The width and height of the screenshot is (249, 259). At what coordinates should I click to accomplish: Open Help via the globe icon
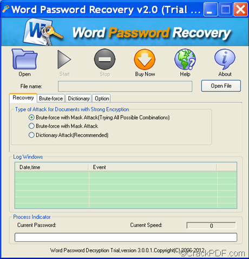tap(185, 59)
